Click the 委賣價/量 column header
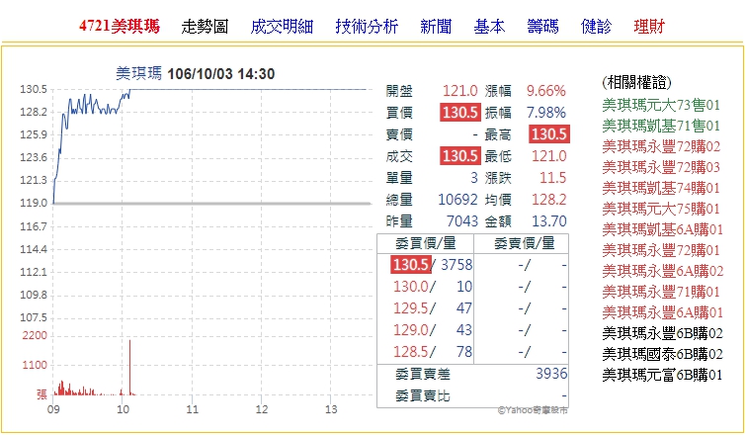This screenshot has width=746, height=435. 525,243
